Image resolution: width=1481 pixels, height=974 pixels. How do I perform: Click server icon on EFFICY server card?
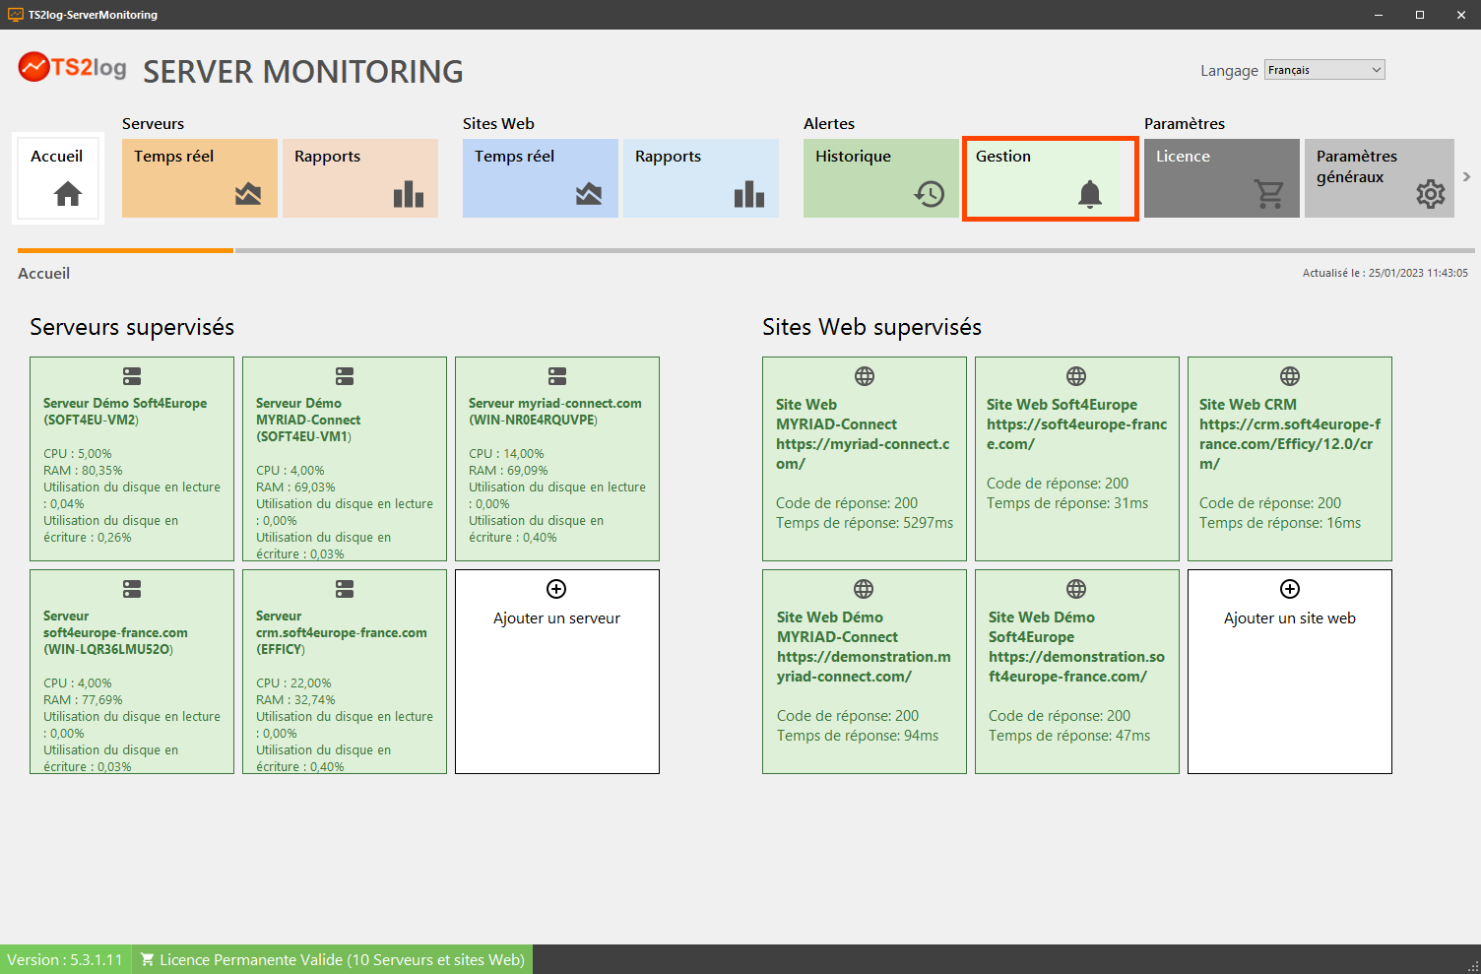pyautogui.click(x=345, y=589)
